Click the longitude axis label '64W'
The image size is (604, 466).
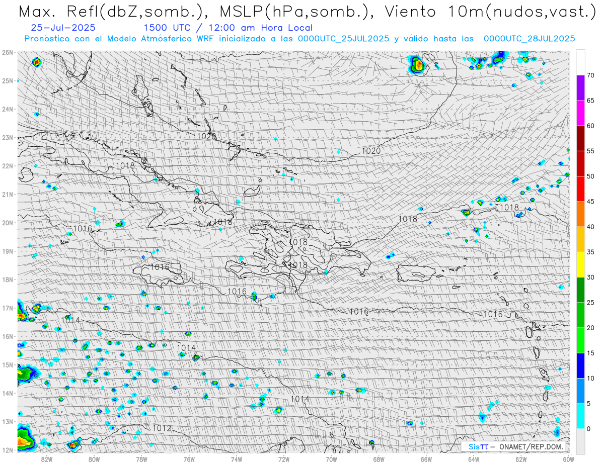(x=474, y=459)
